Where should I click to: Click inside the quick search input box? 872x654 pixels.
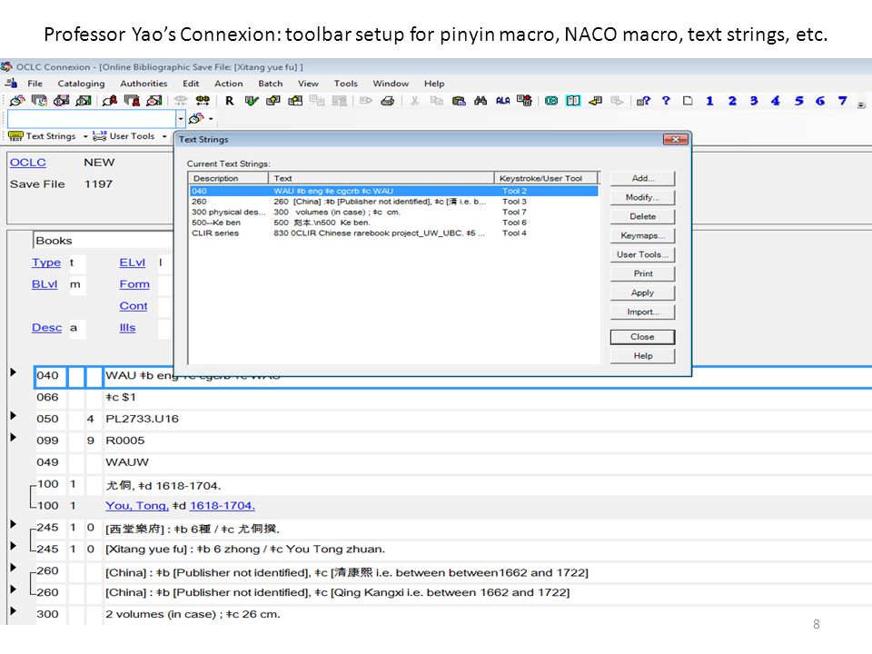click(x=92, y=118)
